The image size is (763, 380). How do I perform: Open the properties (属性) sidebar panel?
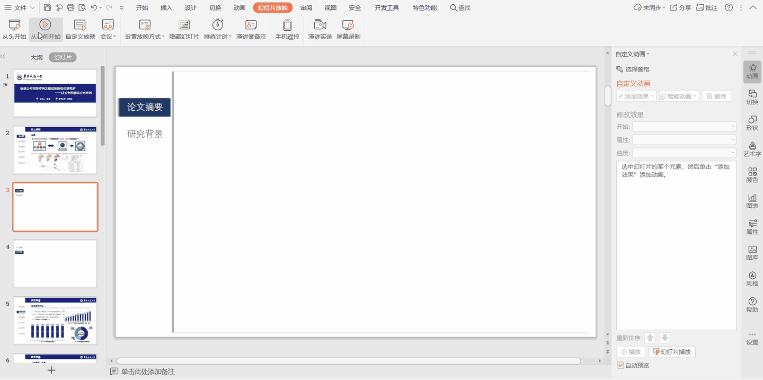pyautogui.click(x=752, y=226)
